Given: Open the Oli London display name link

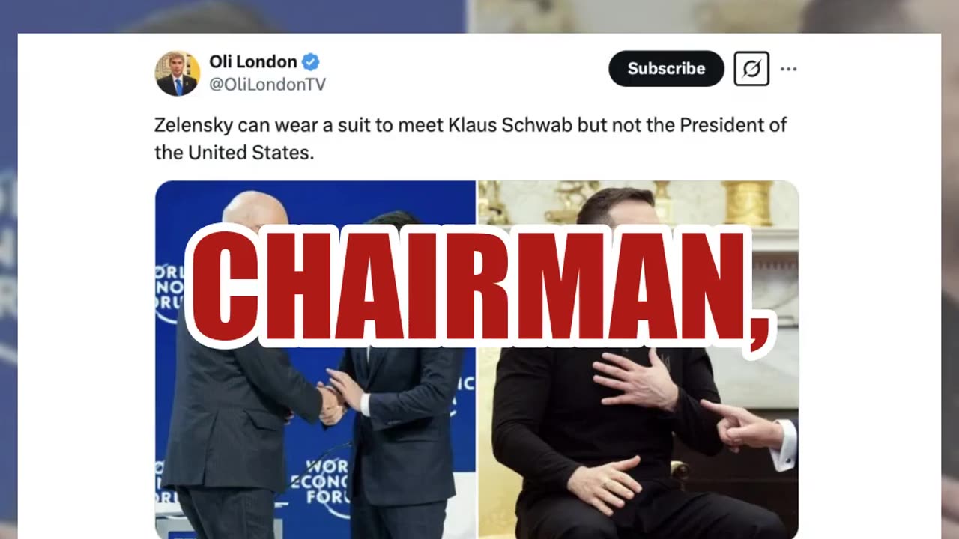Looking at the screenshot, I should click(253, 61).
